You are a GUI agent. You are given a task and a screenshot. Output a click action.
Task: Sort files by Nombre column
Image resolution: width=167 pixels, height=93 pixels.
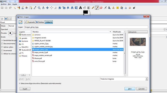(72, 32)
